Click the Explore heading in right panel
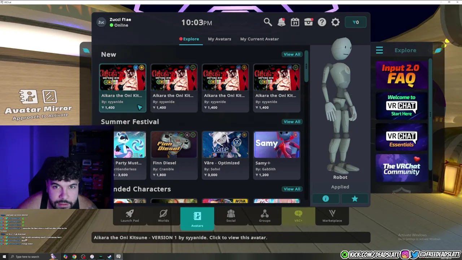Viewport: 462px width, 260px height. pyautogui.click(x=405, y=50)
